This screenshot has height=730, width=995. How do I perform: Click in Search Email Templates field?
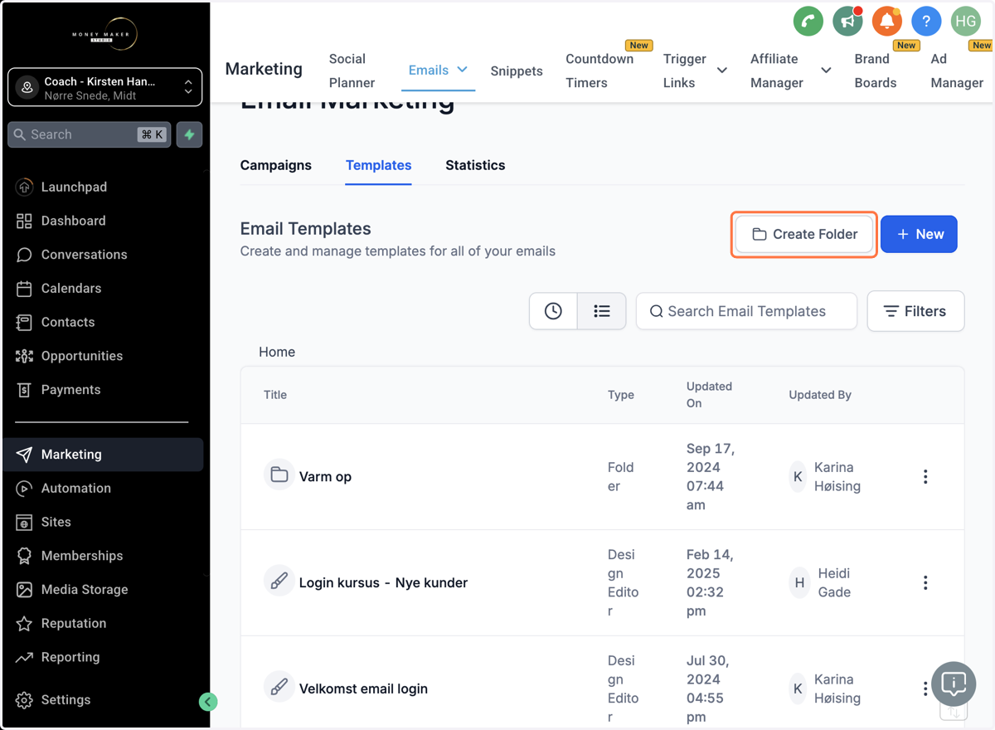point(746,311)
